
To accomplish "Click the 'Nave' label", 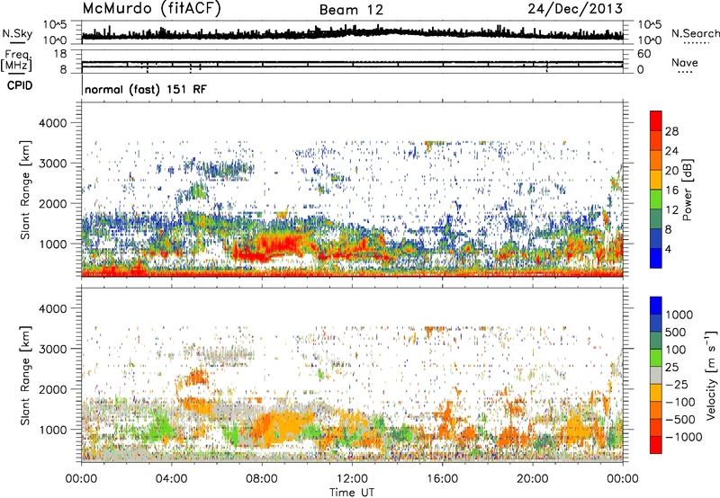I will click(x=685, y=62).
